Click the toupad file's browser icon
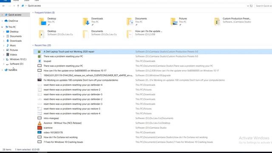 point(40,61)
